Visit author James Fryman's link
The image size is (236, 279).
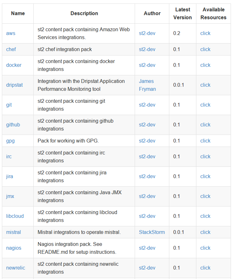pos(147,85)
